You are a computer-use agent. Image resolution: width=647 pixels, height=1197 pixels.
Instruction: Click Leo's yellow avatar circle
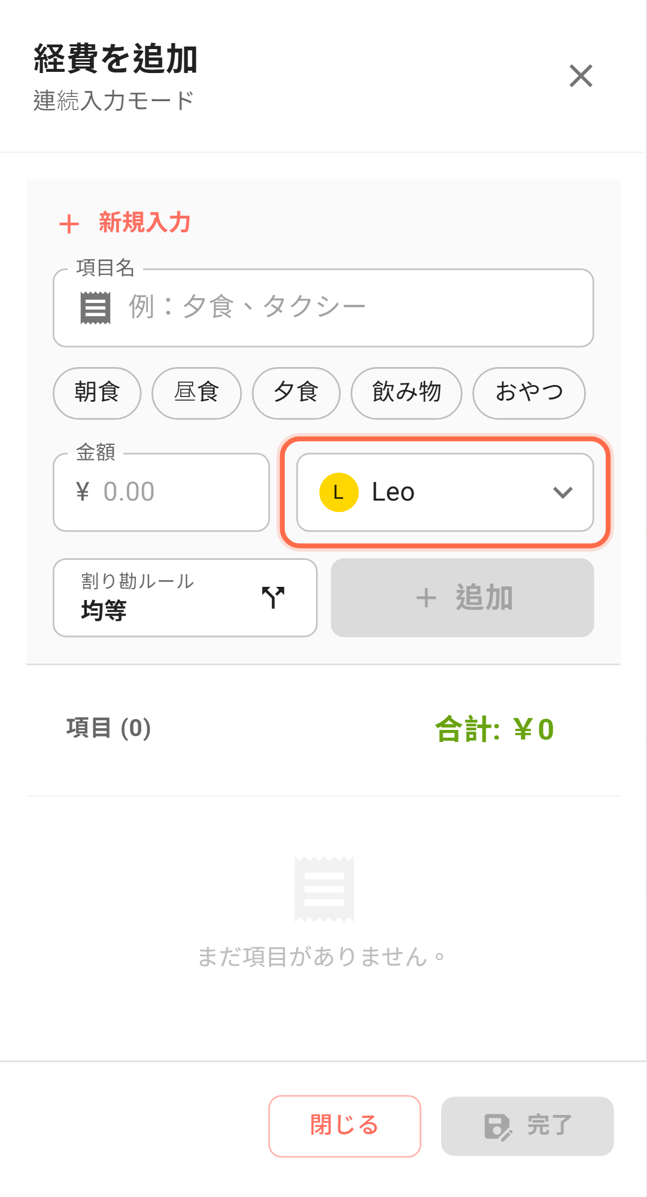point(339,492)
